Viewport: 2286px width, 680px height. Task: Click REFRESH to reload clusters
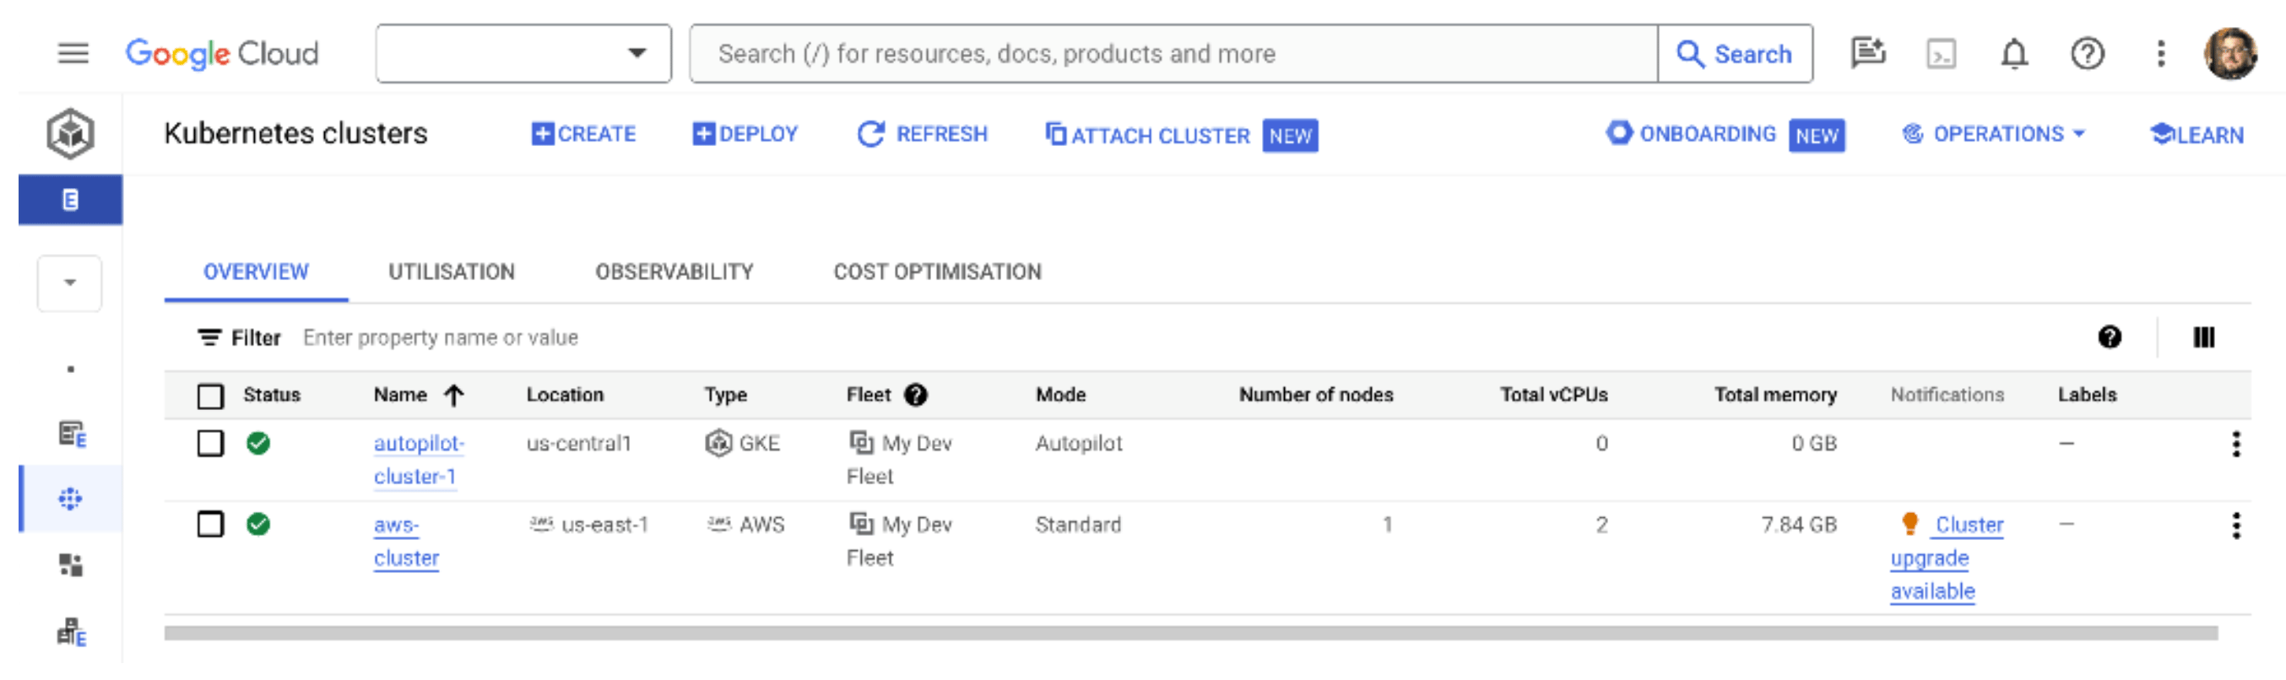pyautogui.click(x=922, y=135)
